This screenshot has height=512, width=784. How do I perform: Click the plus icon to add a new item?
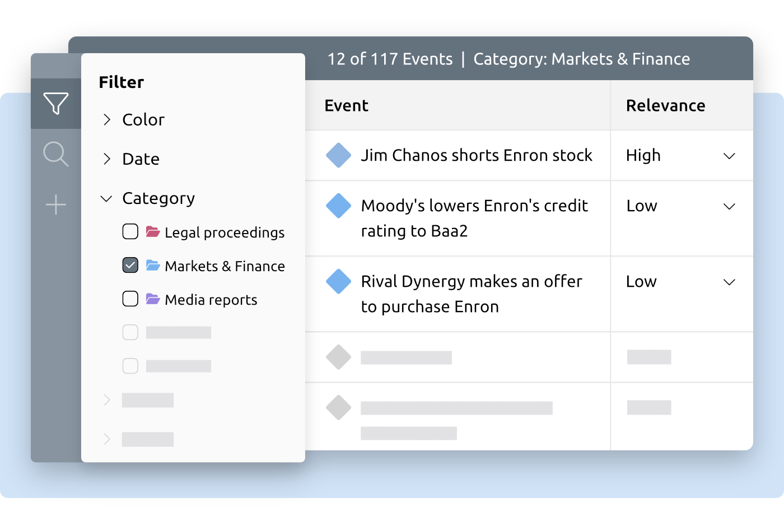[x=55, y=205]
